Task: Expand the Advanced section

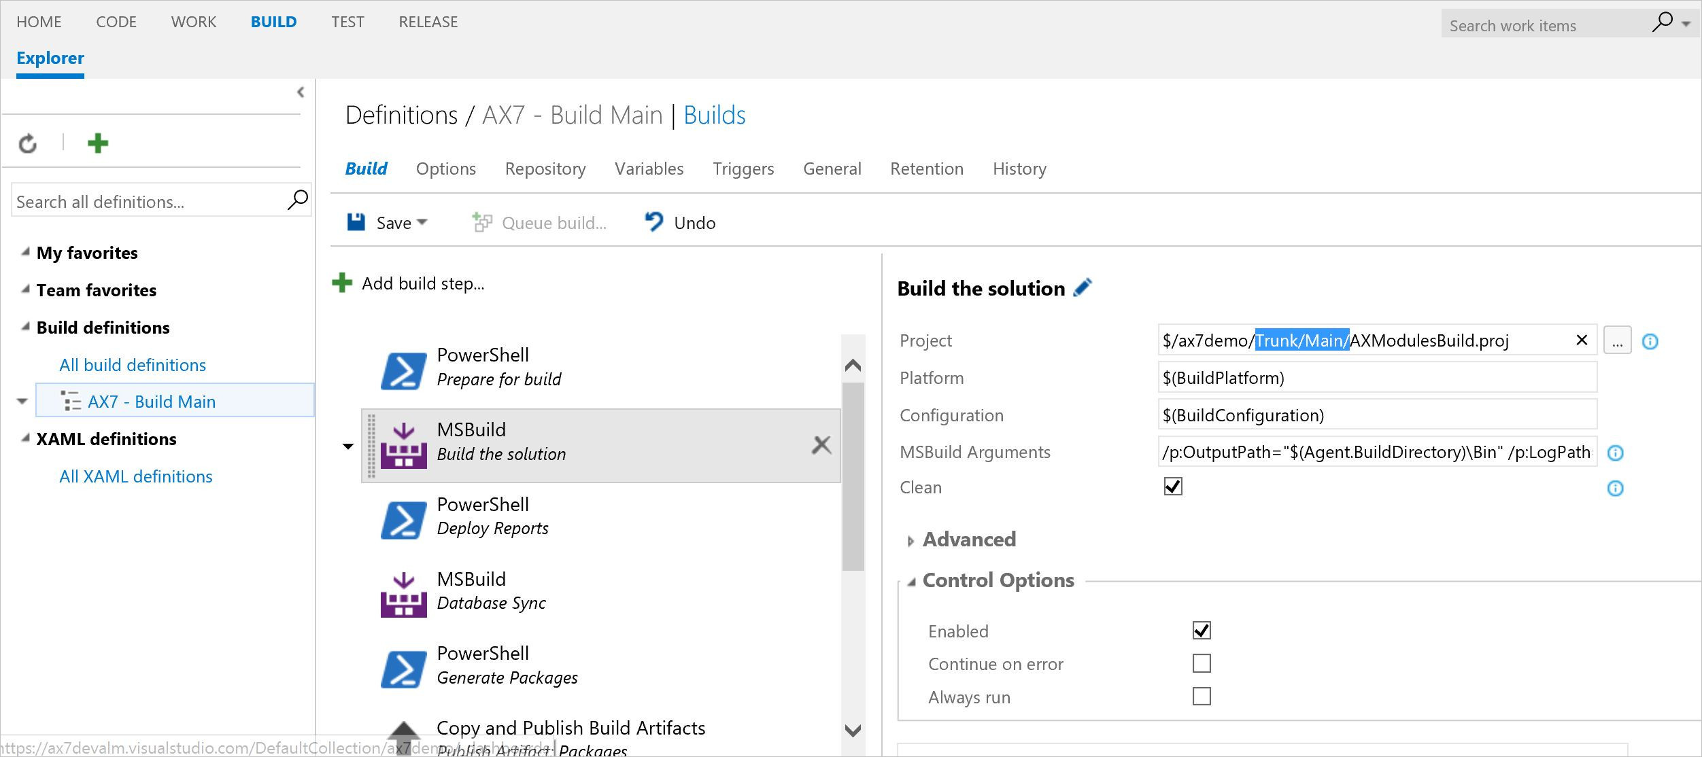Action: [x=911, y=541]
